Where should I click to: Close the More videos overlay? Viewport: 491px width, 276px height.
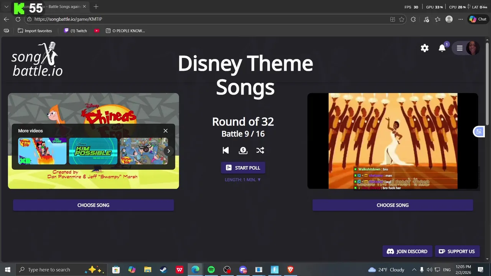pyautogui.click(x=166, y=131)
